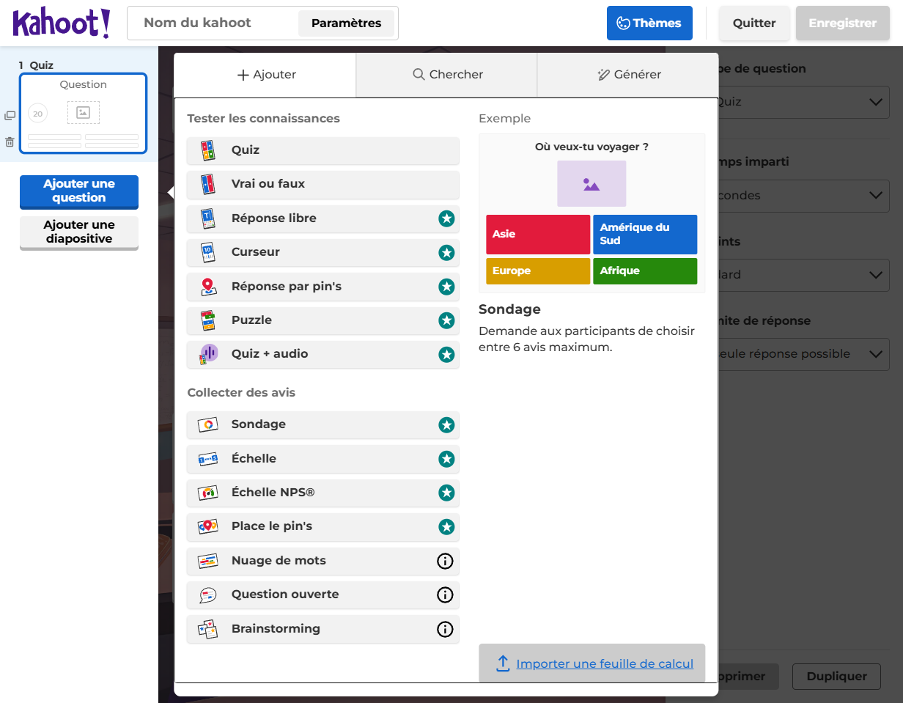The width and height of the screenshot is (903, 703).
Task: Click Ajouter une question button
Action: 79,191
